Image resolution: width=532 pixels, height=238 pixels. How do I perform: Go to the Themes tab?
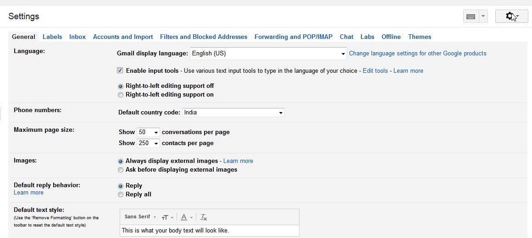click(x=420, y=37)
